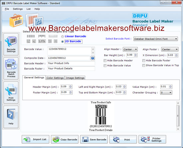The width and height of the screenshot is (183, 148).
Task: Open the List menu
Action: [28, 9]
